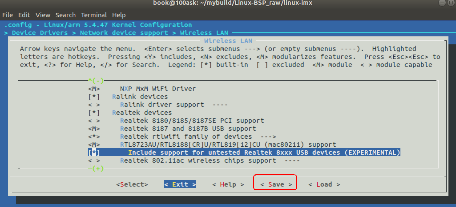Toggle [*] checkbox for Ralink devices
456x207 pixels.
click(94, 97)
